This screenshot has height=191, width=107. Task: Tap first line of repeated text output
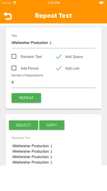(32, 146)
